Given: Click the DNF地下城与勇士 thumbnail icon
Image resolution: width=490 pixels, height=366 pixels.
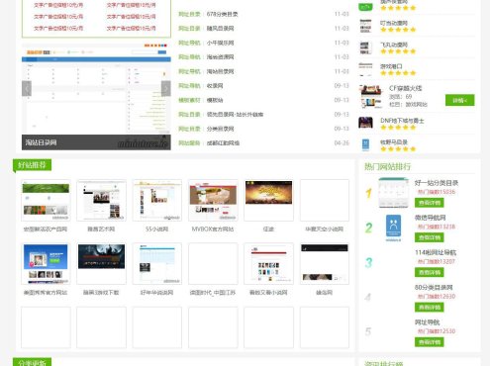Looking at the screenshot, I should (365, 123).
